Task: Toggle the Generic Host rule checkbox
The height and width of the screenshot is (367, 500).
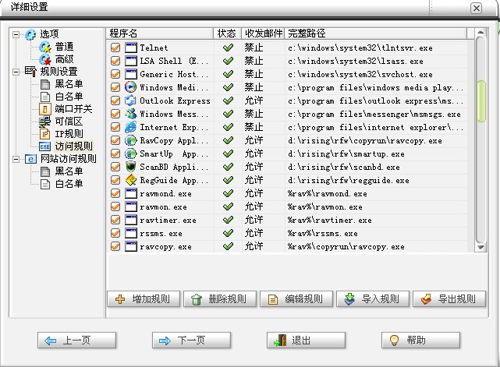Action: tap(115, 74)
